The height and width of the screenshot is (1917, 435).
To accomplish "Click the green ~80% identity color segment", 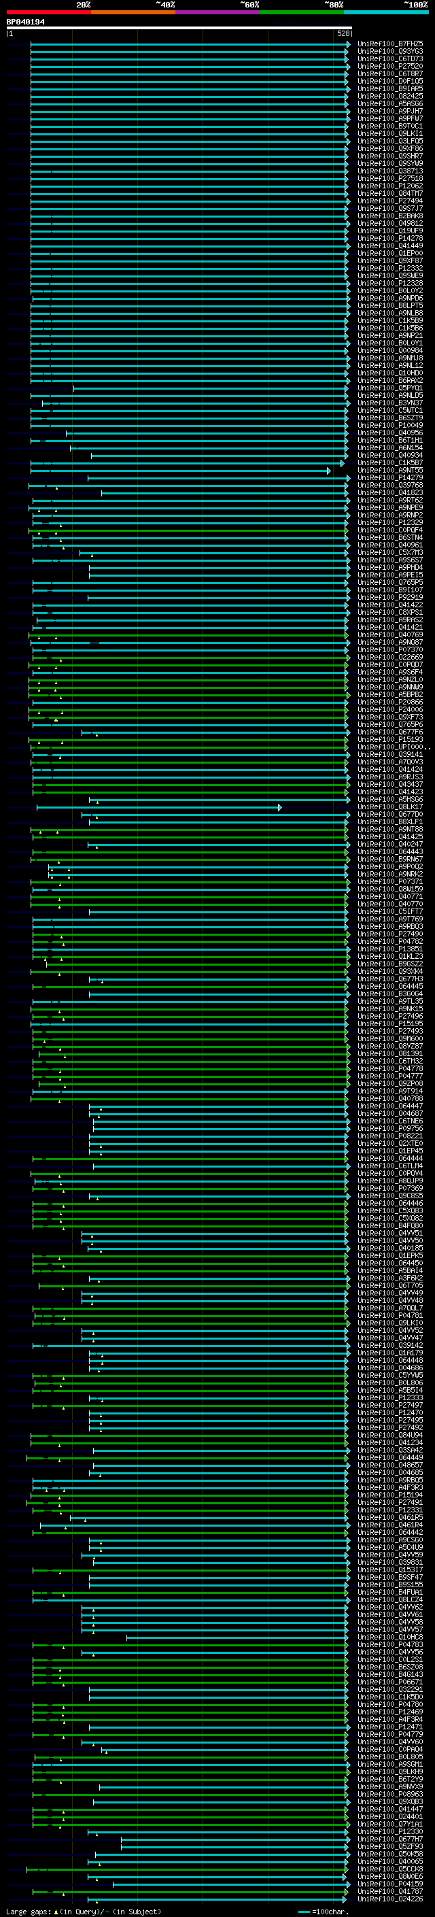I will (x=302, y=12).
